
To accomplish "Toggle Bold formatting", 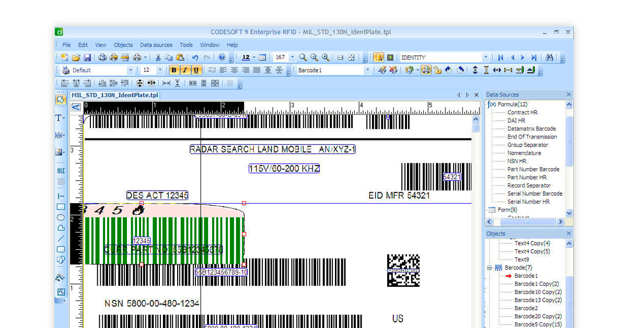I will click(x=173, y=70).
